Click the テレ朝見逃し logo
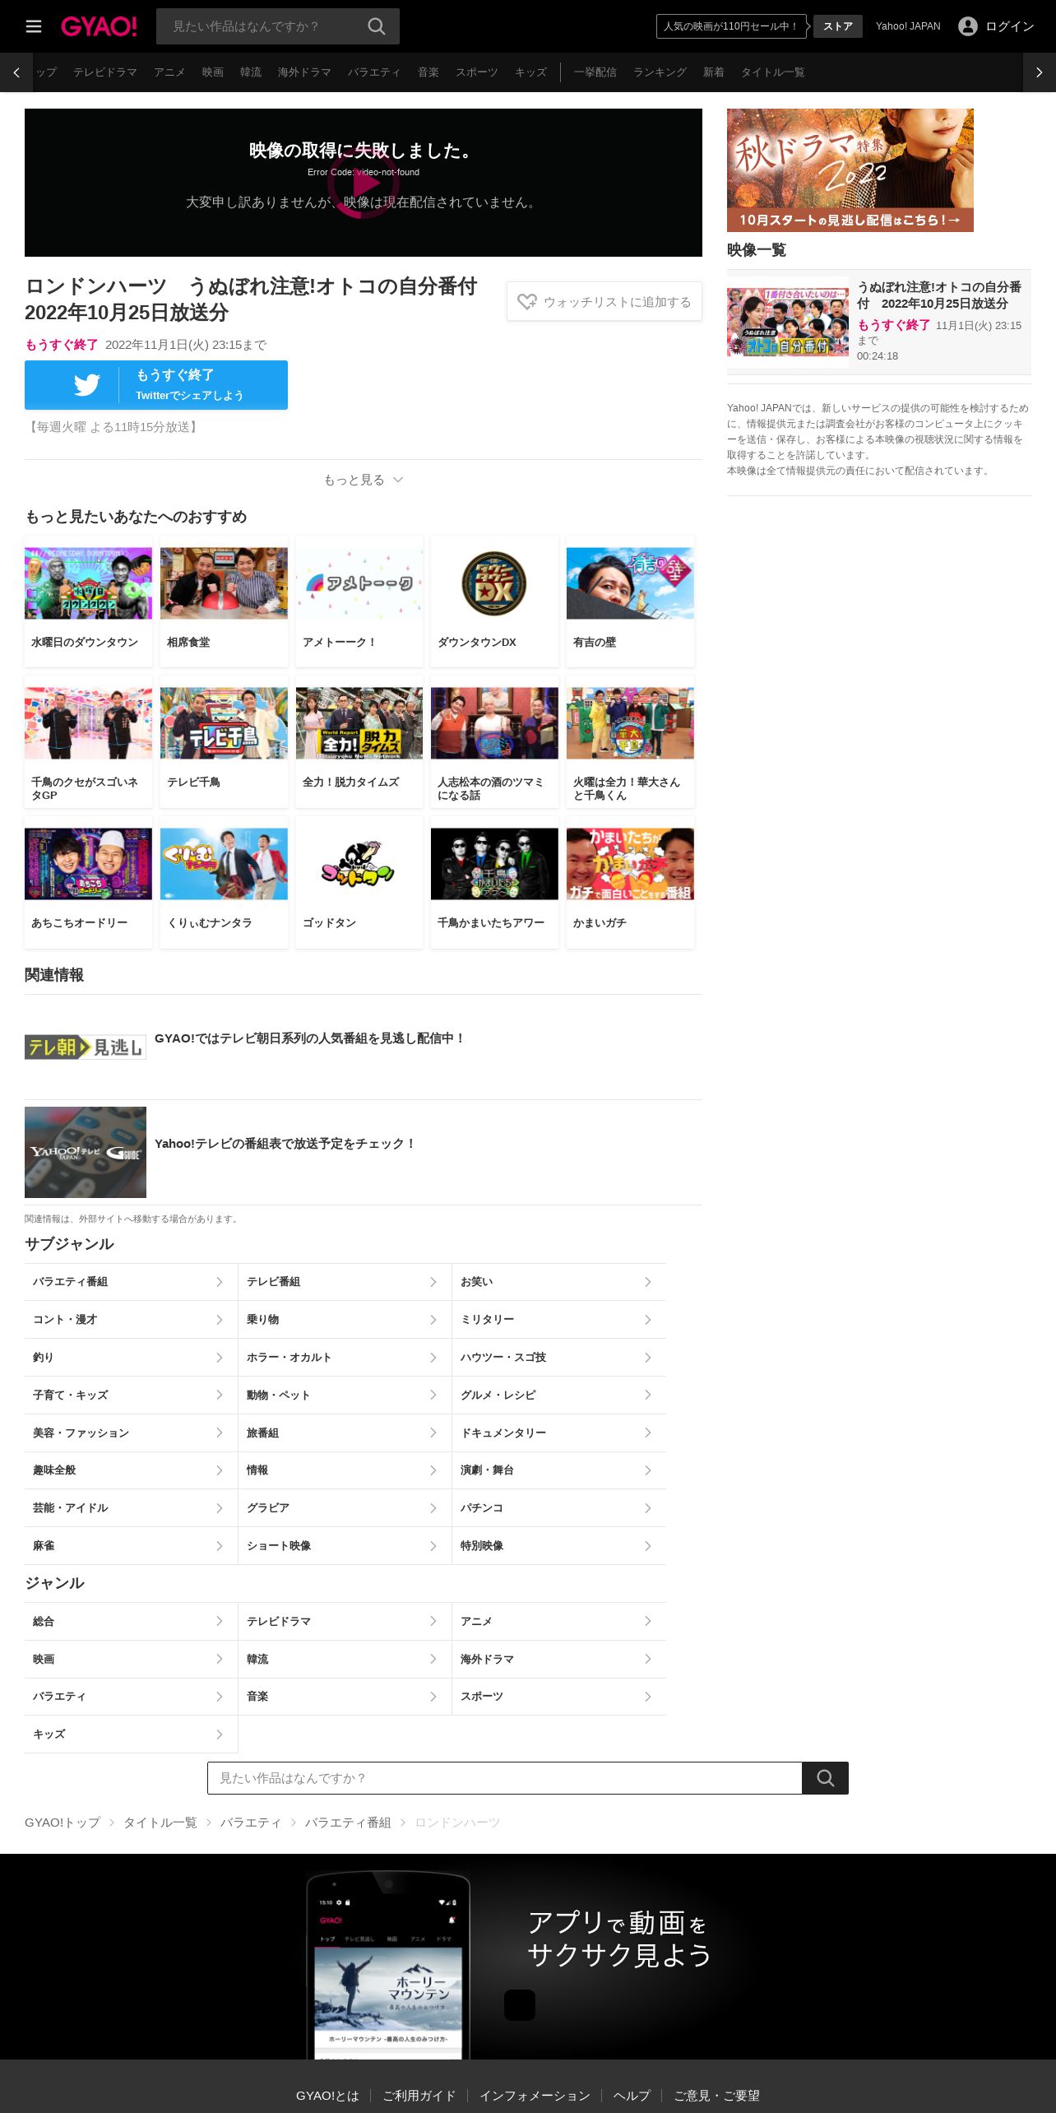This screenshot has height=2113, width=1056. point(86,1047)
